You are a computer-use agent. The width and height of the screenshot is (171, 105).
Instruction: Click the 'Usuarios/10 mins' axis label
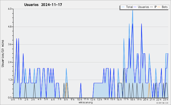click(x=3, y=54)
